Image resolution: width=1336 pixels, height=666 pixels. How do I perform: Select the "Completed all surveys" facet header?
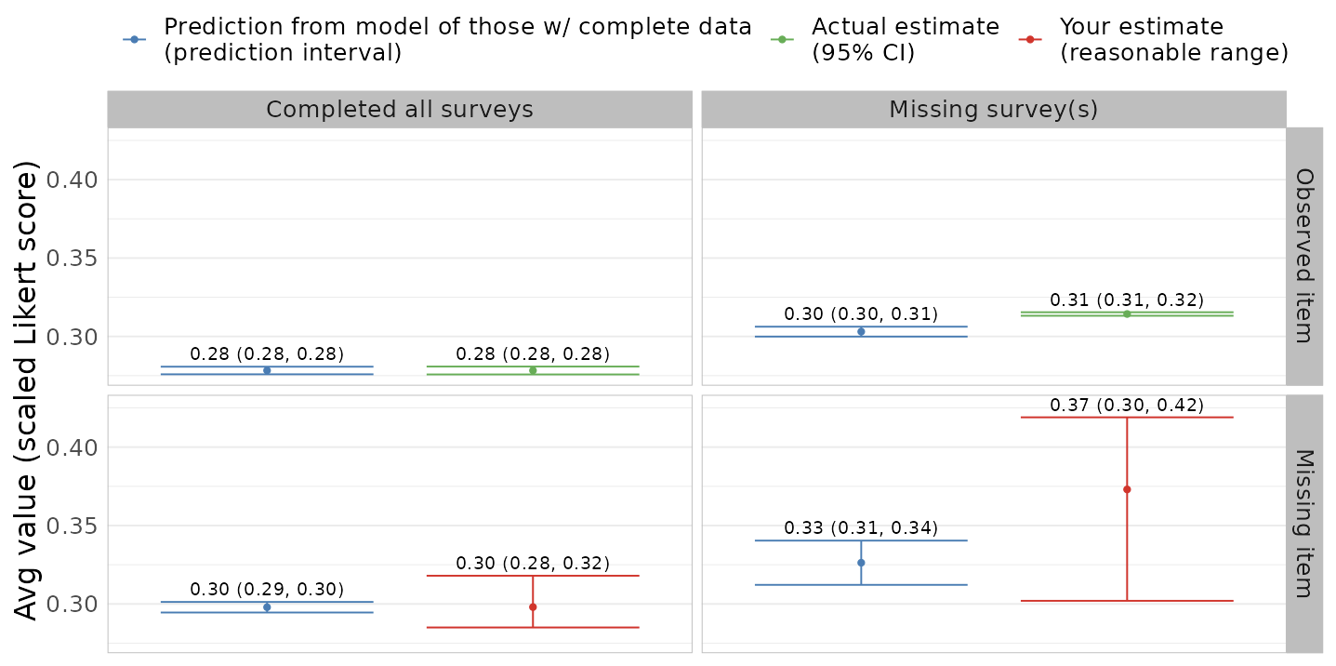(x=400, y=110)
